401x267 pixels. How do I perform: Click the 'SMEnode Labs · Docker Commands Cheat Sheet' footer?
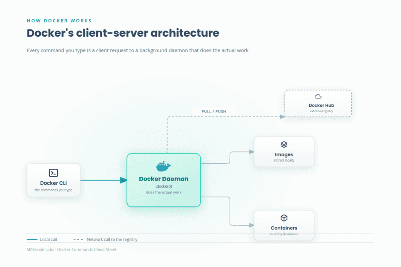[x=72, y=249]
